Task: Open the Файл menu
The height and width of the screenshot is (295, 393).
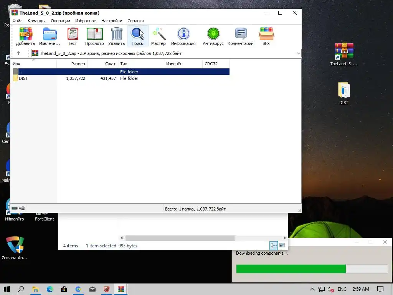Action: click(18, 21)
